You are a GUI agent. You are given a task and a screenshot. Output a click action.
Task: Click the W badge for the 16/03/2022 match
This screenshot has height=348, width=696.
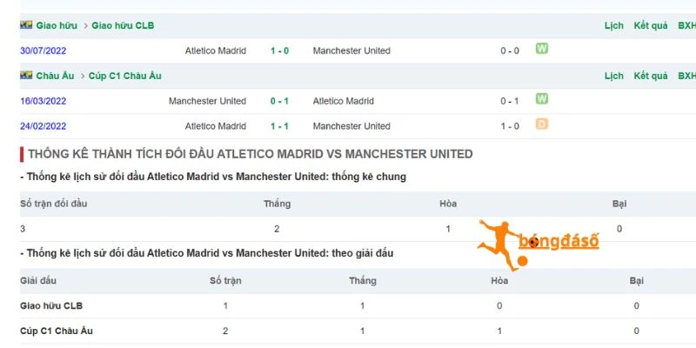click(541, 98)
